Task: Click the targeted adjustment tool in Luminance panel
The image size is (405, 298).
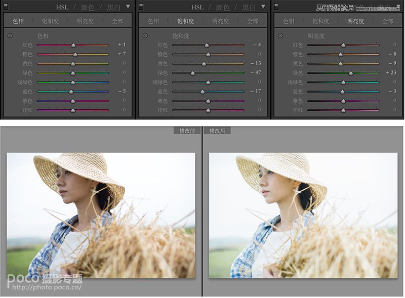Action: click(281, 36)
